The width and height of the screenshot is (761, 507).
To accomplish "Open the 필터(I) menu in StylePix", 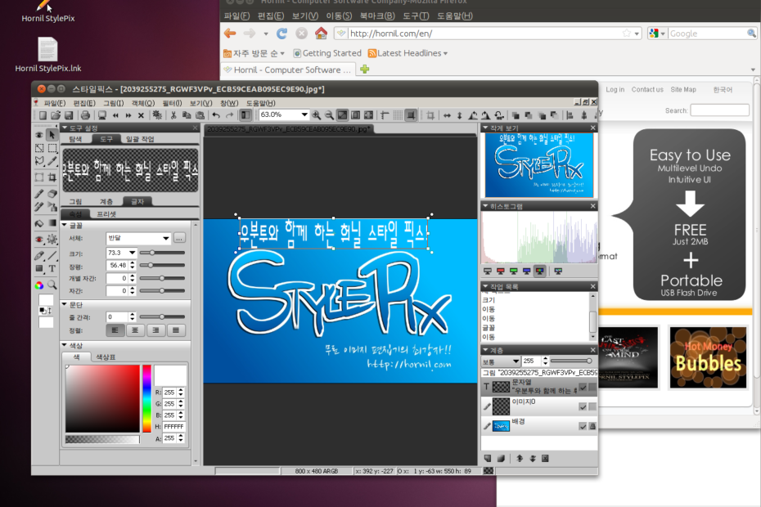I will point(172,103).
